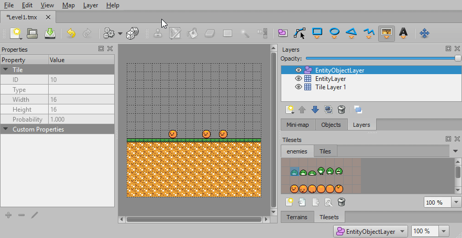The image size is (462, 238).
Task: Open the Map menu
Action: pos(68,5)
